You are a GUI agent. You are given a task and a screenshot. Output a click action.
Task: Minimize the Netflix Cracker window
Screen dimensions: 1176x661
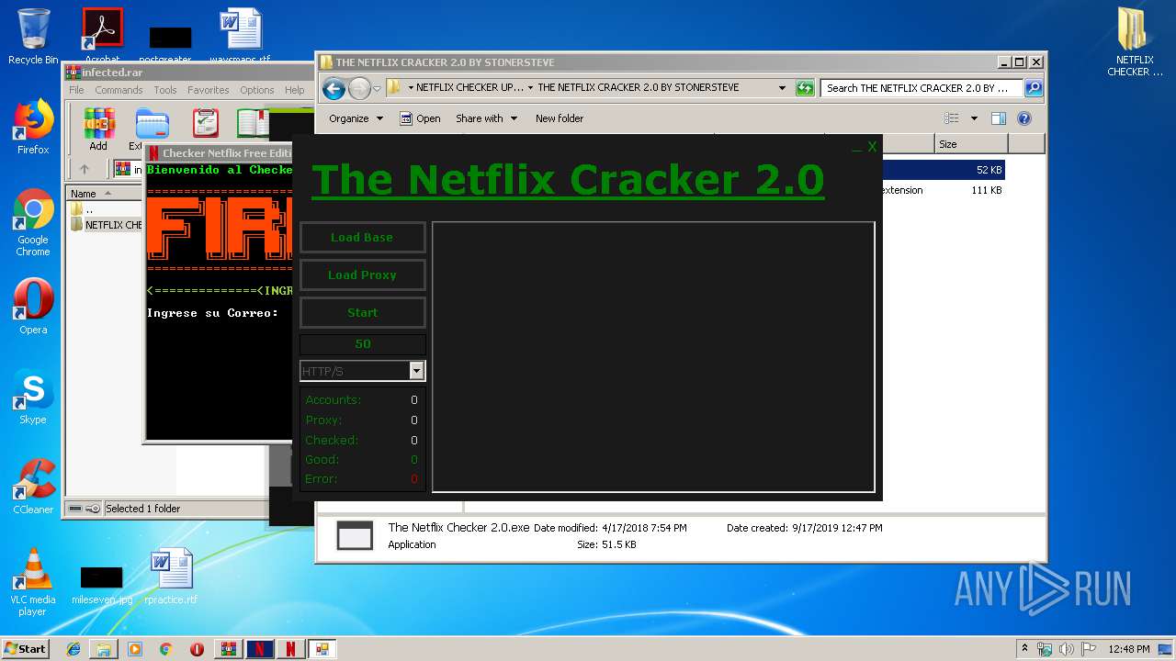tap(856, 147)
